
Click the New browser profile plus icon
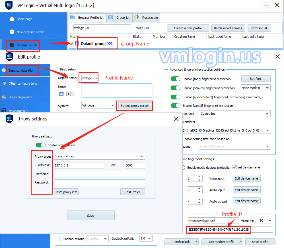[12, 32]
